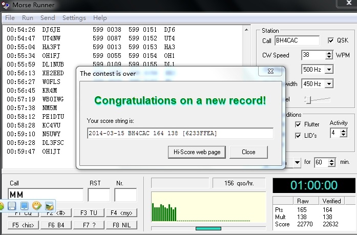Decrease contest duration minutes with down arrow

click(x=332, y=164)
